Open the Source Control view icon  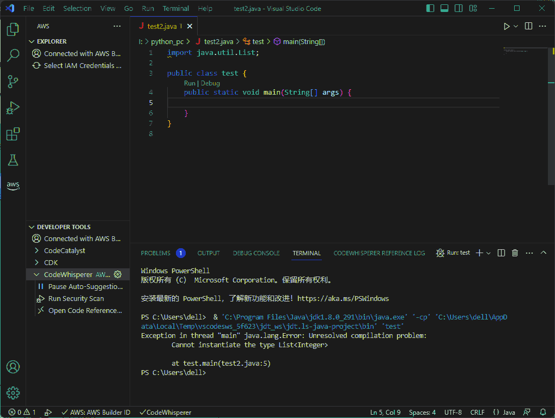(x=13, y=82)
